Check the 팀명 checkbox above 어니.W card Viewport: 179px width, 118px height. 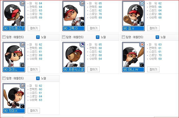(x=123, y=37)
